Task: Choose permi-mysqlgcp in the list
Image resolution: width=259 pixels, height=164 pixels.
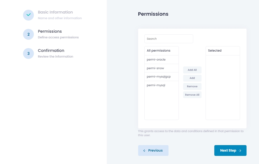Action: pos(161,76)
